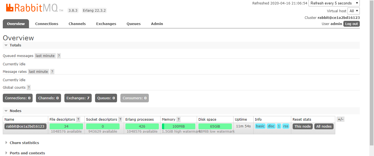
Task: Open help for Socket descriptors column
Action: click(x=120, y=119)
